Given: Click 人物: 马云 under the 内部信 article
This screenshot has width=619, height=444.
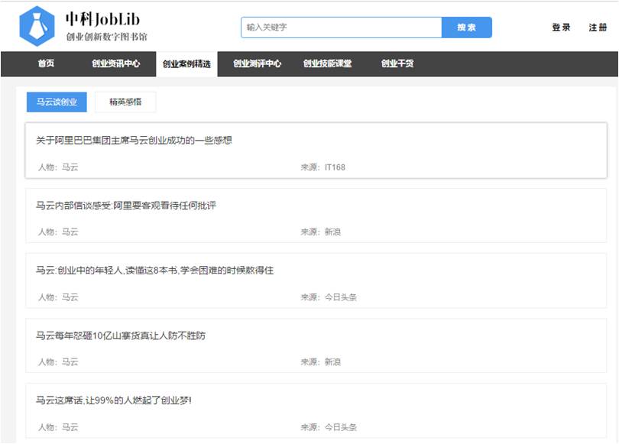Looking at the screenshot, I should 58,232.
